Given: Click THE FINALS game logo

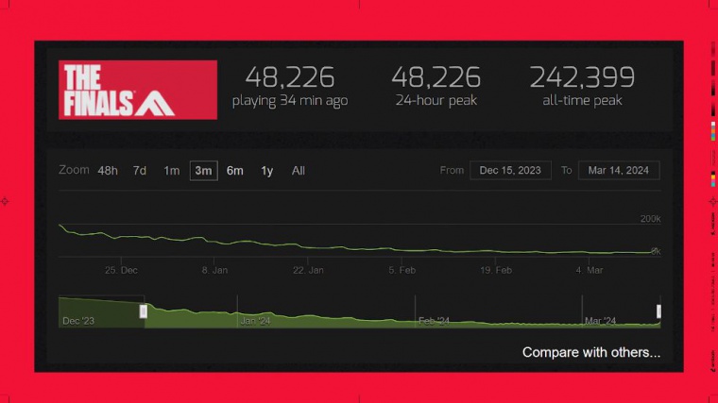Looking at the screenshot, I should point(138,90).
